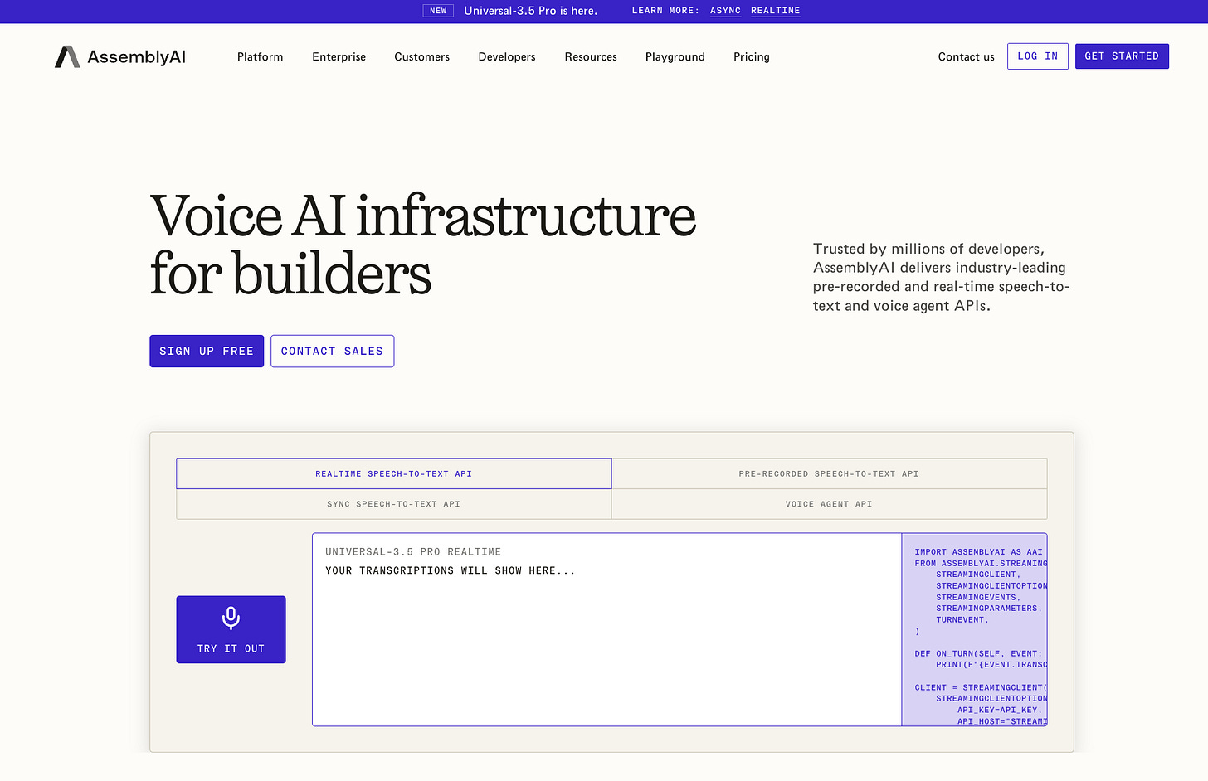Select Voice Agent API tab
The height and width of the screenshot is (781, 1208).
(829, 504)
